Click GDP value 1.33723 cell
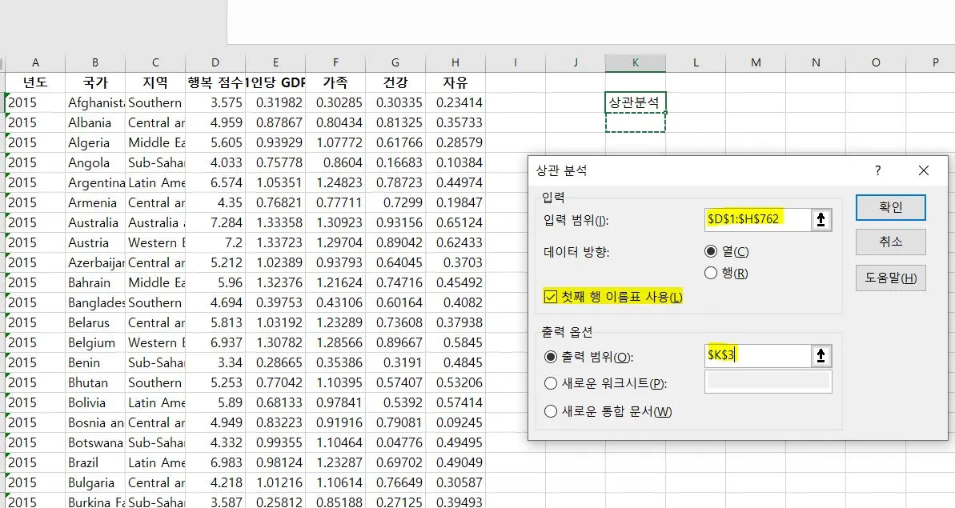 pyautogui.click(x=275, y=242)
